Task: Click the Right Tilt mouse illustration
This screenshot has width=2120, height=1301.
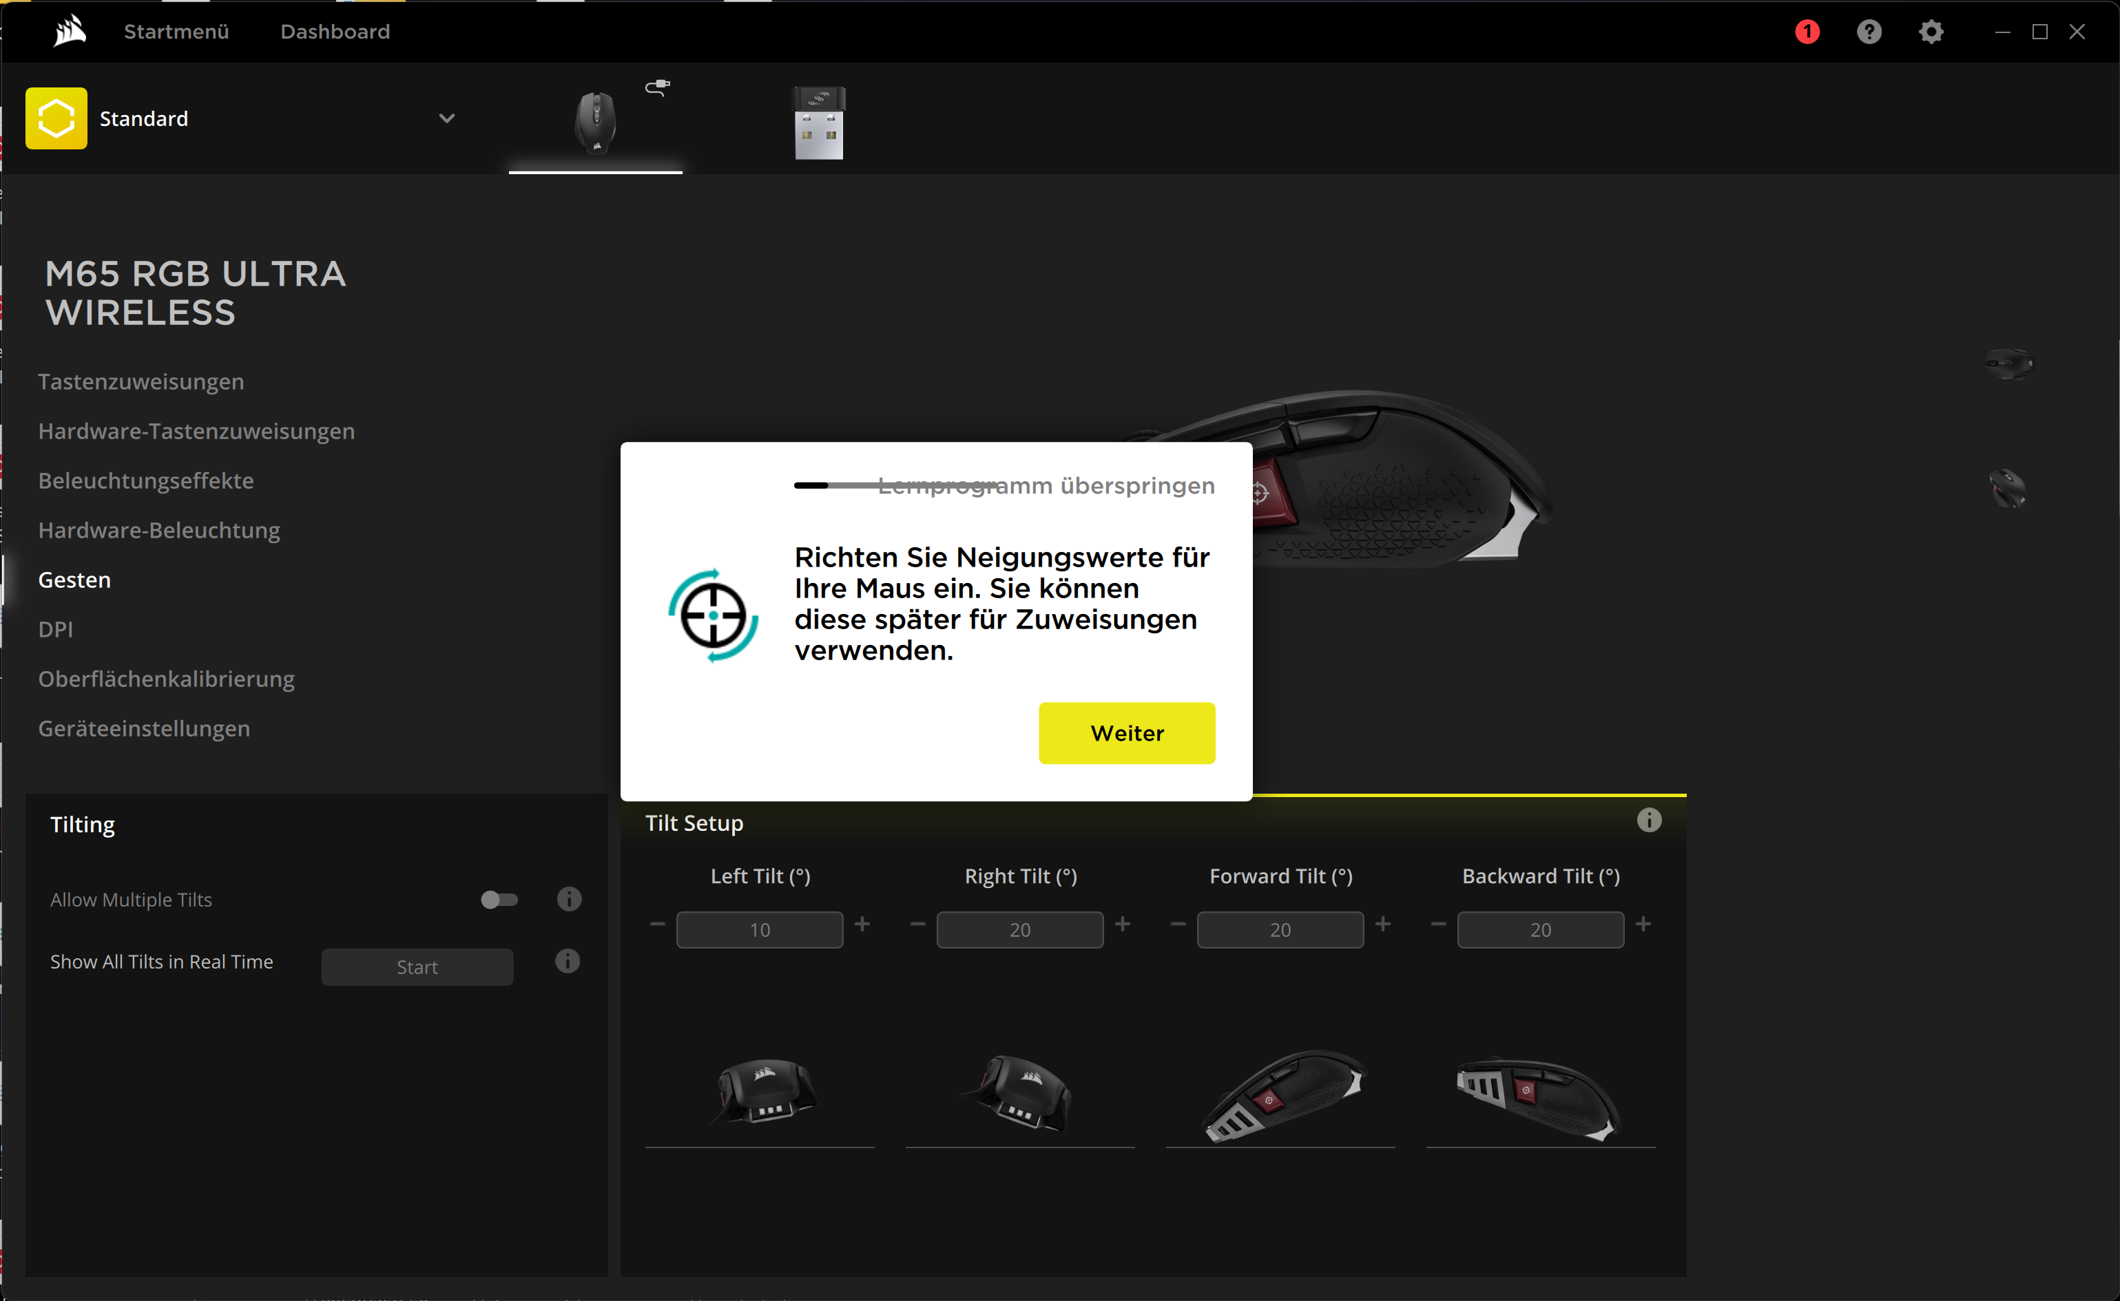Action: tap(1017, 1093)
